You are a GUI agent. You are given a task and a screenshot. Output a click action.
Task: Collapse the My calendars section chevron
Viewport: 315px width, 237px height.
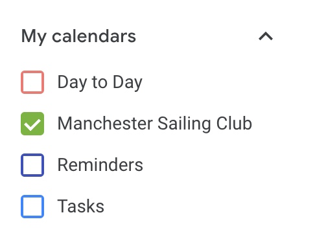pos(266,36)
